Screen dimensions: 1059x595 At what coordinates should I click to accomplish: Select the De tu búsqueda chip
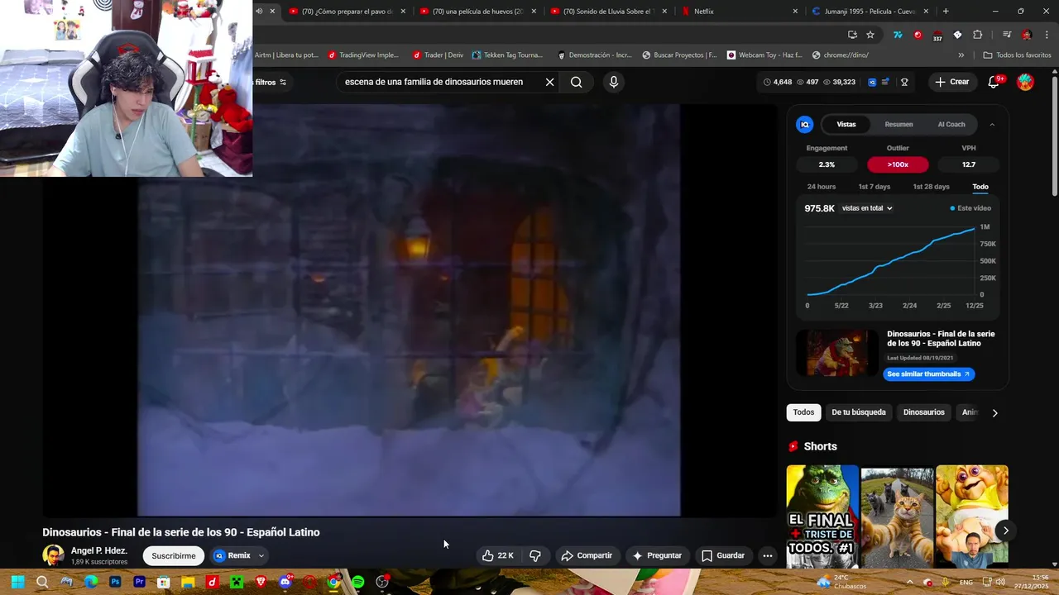[858, 412]
